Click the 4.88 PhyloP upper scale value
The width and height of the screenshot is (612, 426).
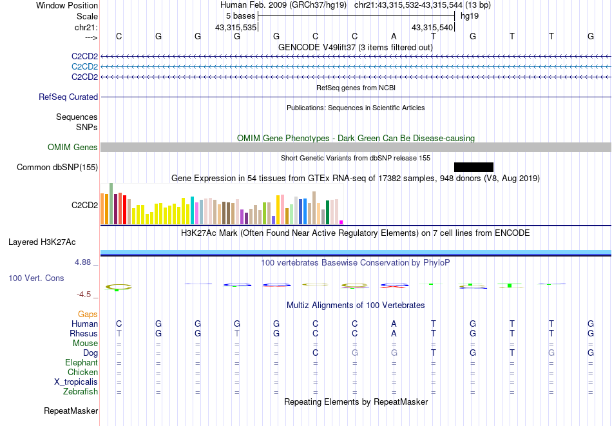82,262
